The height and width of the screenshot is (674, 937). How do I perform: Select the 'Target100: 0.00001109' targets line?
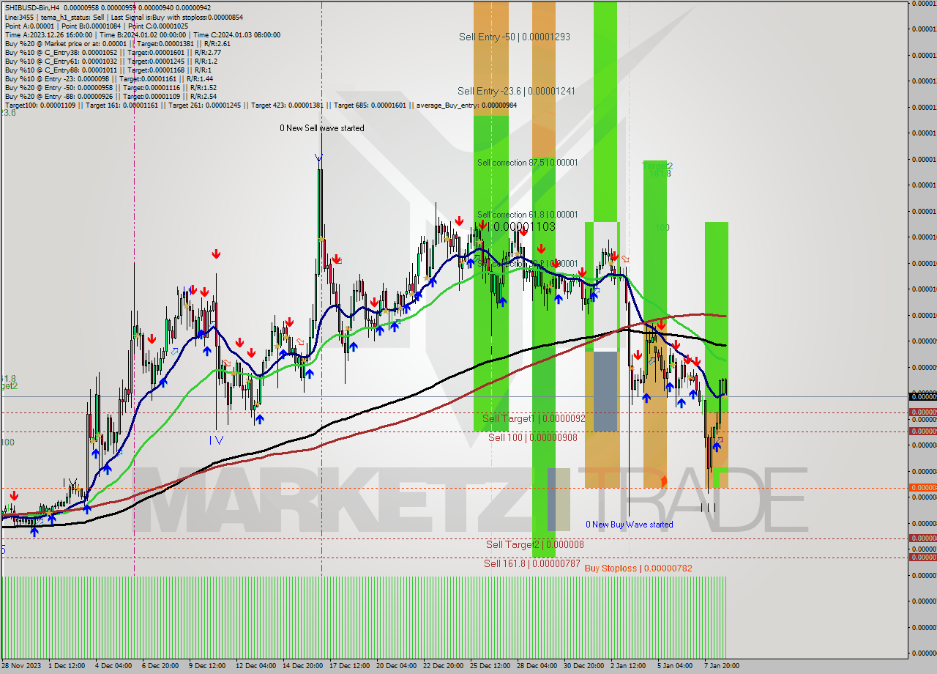(x=260, y=105)
